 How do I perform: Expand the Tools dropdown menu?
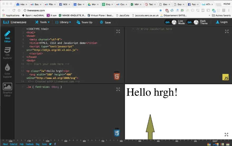[x=42, y=22]
